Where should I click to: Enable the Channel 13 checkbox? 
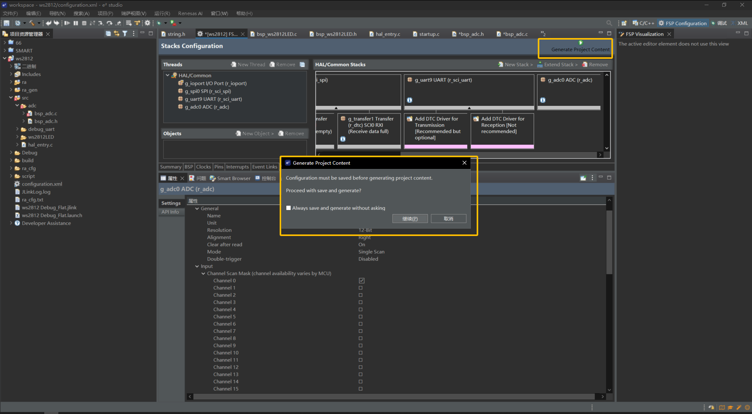(361, 374)
